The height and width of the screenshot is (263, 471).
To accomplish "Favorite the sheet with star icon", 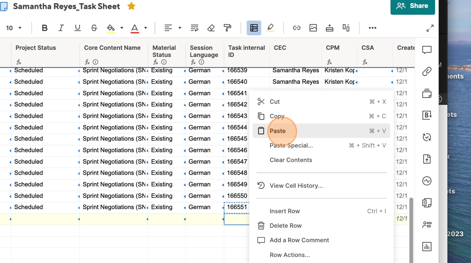I will 131,6.
